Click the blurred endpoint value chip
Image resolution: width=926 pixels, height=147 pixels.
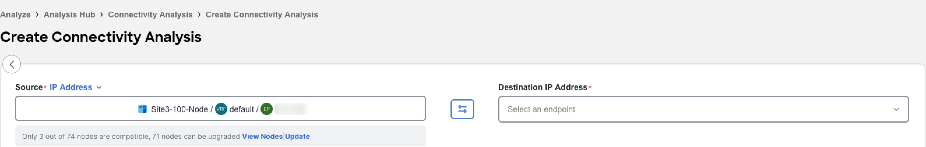click(291, 109)
